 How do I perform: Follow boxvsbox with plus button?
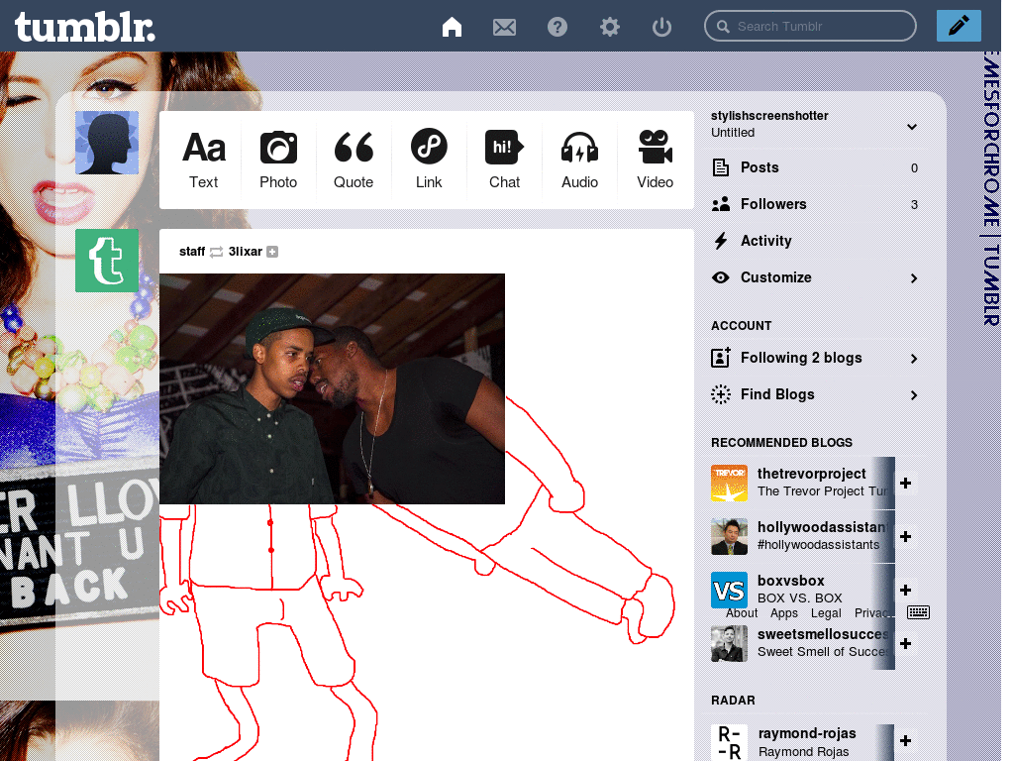click(x=905, y=590)
